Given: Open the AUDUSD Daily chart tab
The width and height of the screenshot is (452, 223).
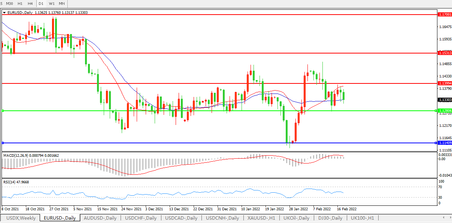Looking at the screenshot, I should [100, 218].
